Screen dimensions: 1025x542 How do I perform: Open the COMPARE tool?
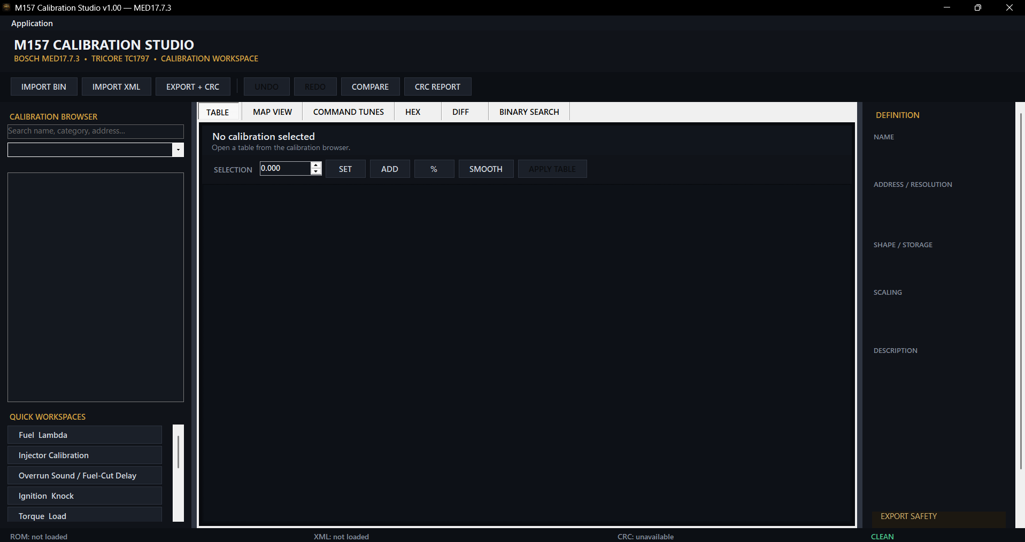[370, 87]
